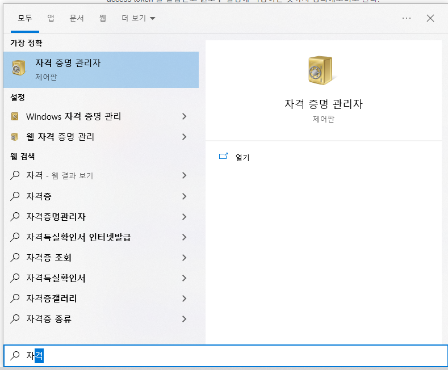Viewport: 448px width, 370px height.
Task: Select the 자격증 조회 suggestion
Action: click(x=101, y=258)
